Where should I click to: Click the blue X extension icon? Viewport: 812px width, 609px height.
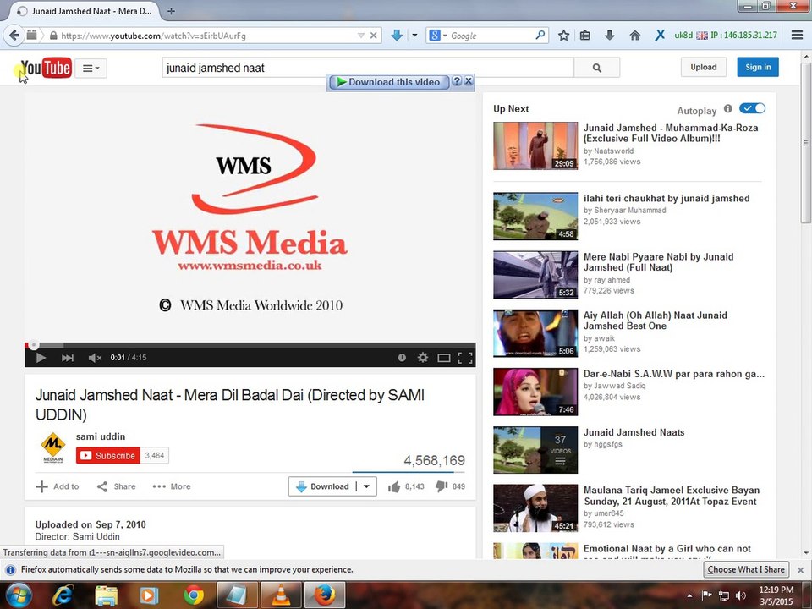(659, 36)
